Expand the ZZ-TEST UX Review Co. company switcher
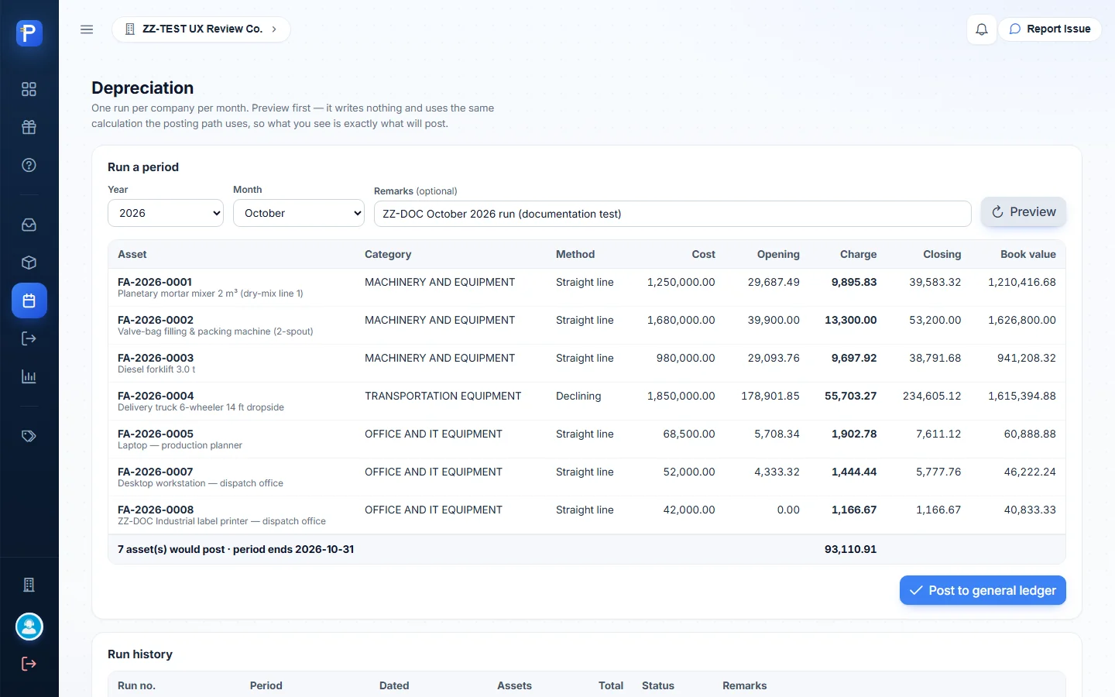Screen dimensions: 1115x697 [x=201, y=29]
